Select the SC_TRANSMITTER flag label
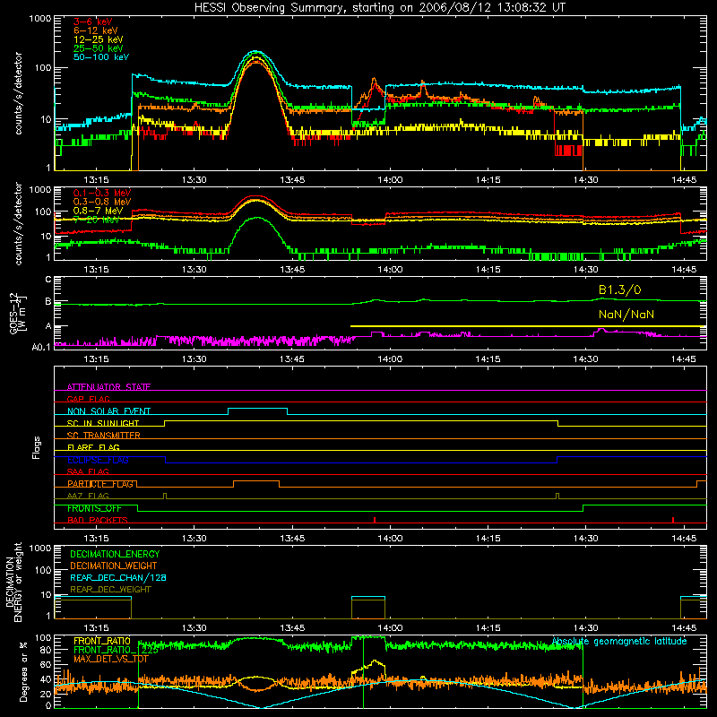This screenshot has height=717, width=717. (x=104, y=436)
